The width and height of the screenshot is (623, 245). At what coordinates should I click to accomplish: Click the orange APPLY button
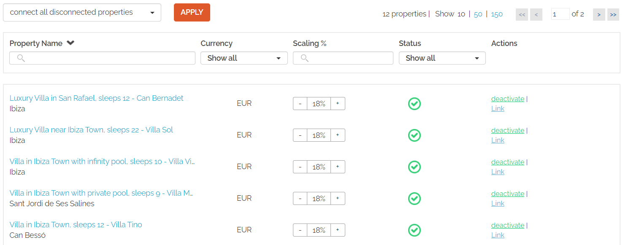(192, 12)
